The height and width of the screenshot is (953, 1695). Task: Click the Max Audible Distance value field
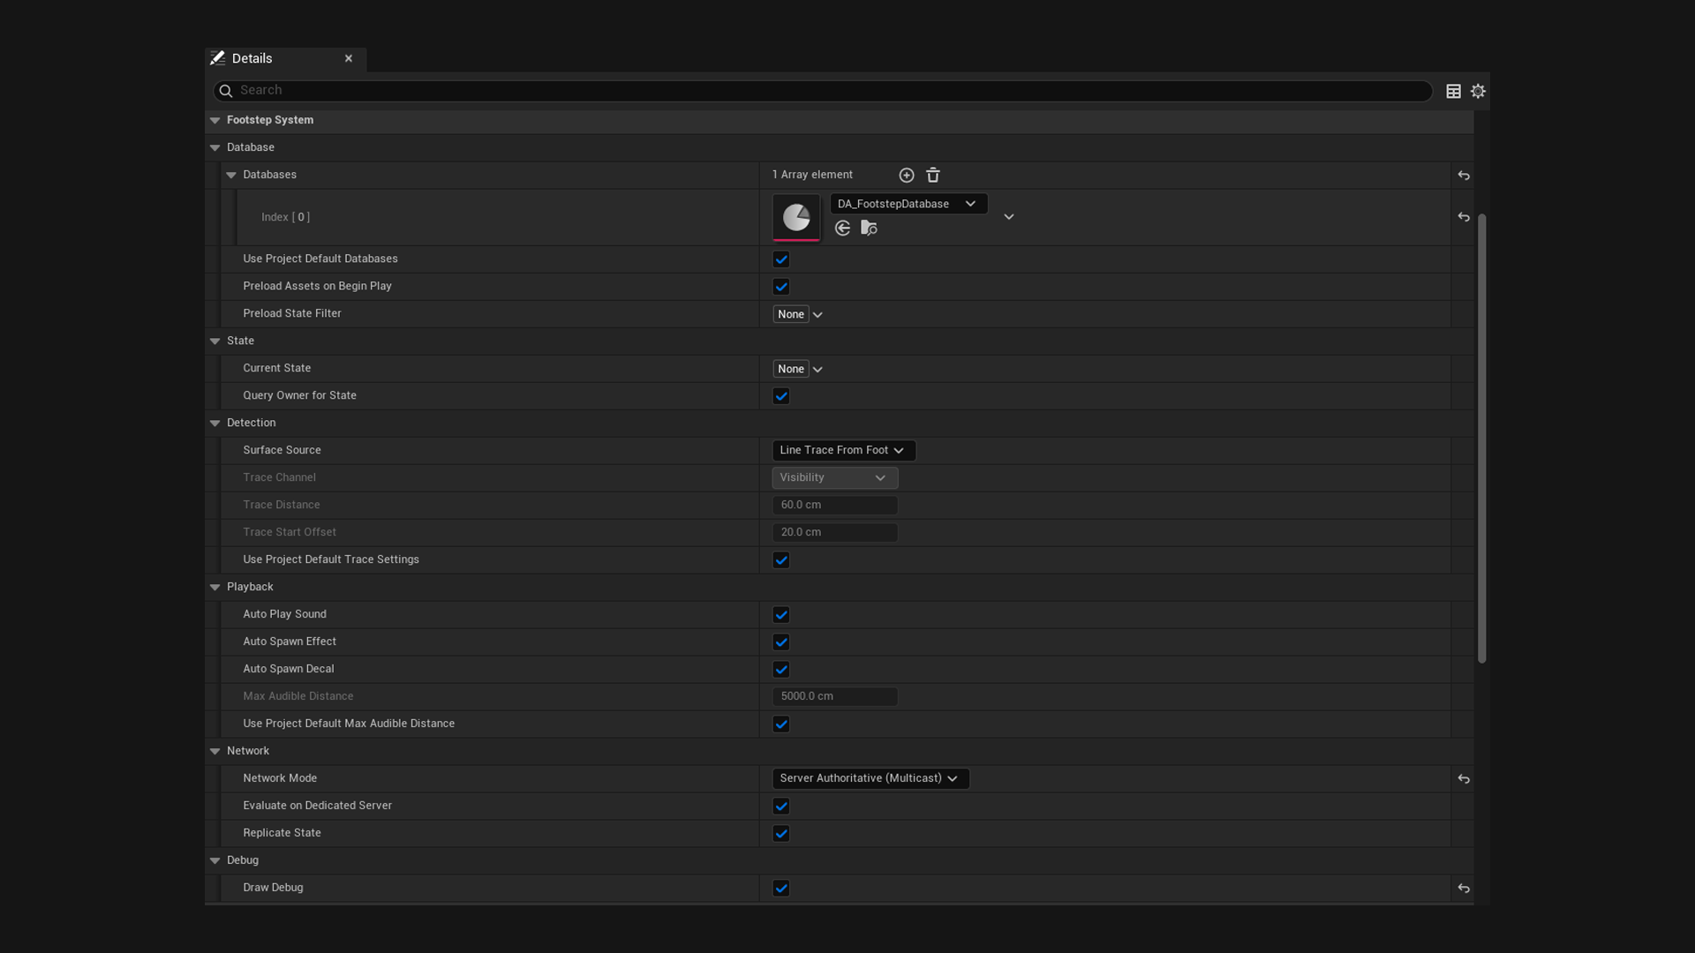point(834,697)
